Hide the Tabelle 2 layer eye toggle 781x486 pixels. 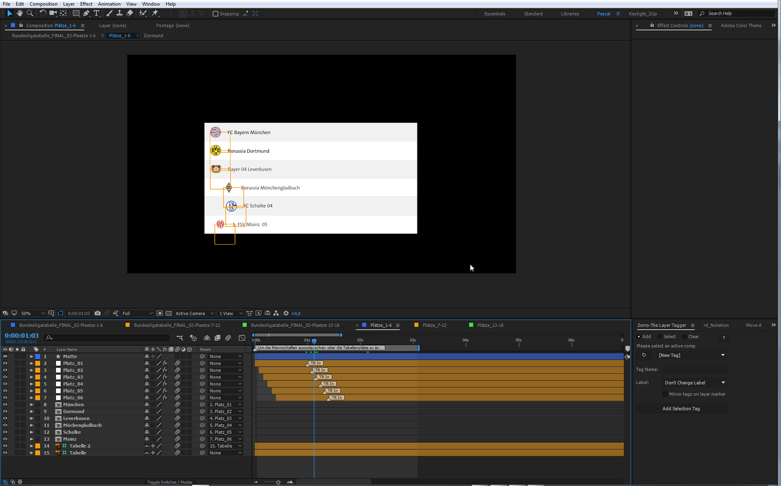(5, 446)
